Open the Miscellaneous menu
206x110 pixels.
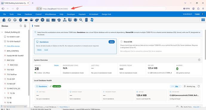click(x=50, y=14)
